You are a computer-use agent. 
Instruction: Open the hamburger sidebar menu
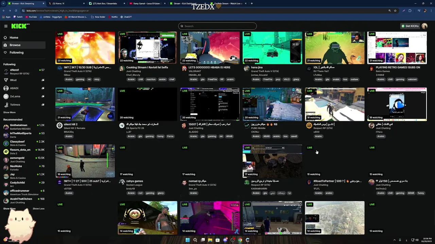[x=6, y=26]
